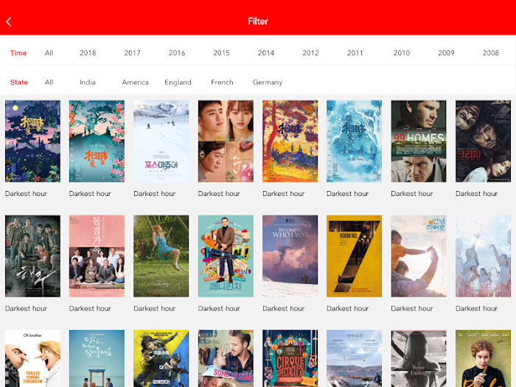This screenshot has width=516, height=387.
Task: Select All in the State row
Action: (49, 83)
